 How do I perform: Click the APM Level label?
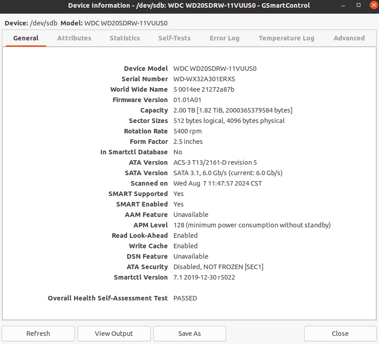pos(151,225)
